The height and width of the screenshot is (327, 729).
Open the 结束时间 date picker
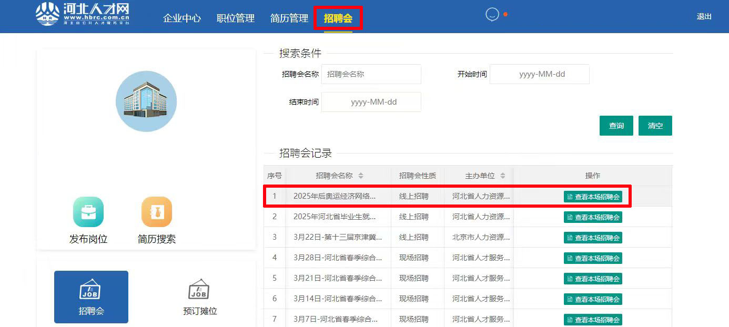(x=371, y=102)
